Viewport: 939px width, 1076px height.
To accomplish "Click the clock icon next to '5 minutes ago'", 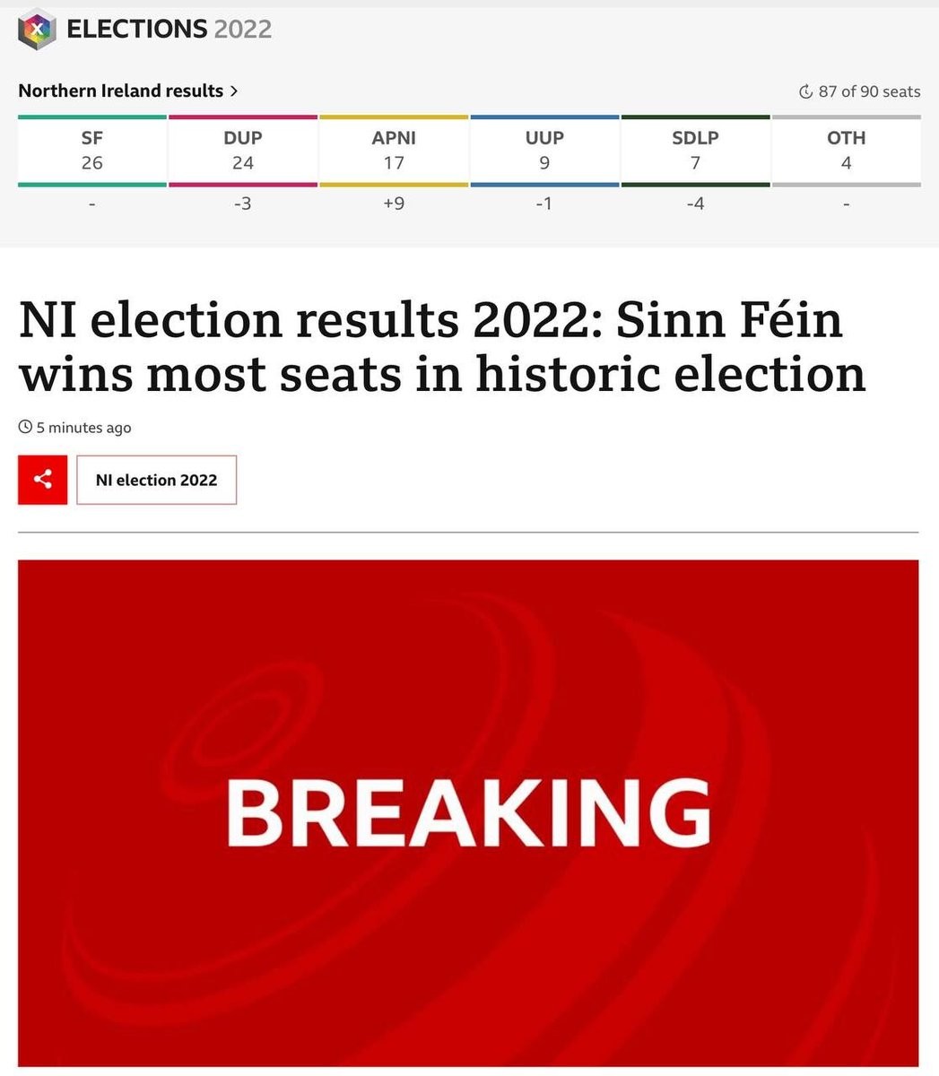I will pyautogui.click(x=25, y=428).
